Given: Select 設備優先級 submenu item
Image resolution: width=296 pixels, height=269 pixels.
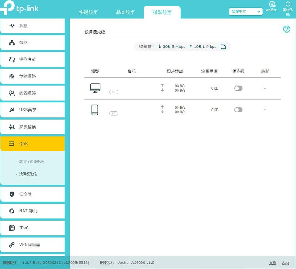Looking at the screenshot, I should [28, 174].
